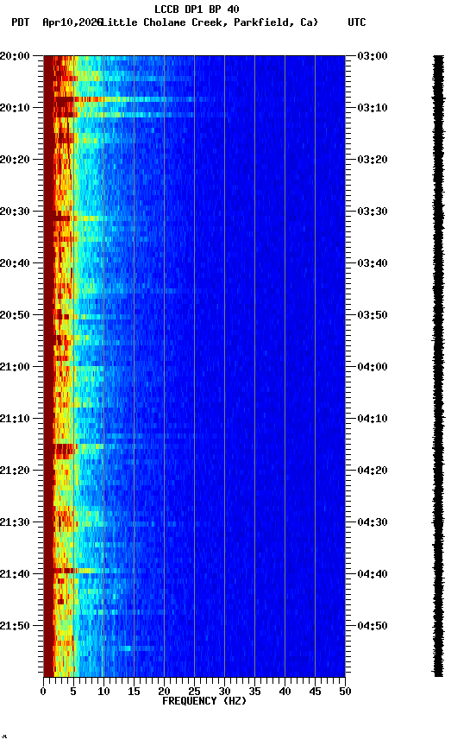
Task: Click the 04:50 UTC time label
Action: (x=373, y=626)
